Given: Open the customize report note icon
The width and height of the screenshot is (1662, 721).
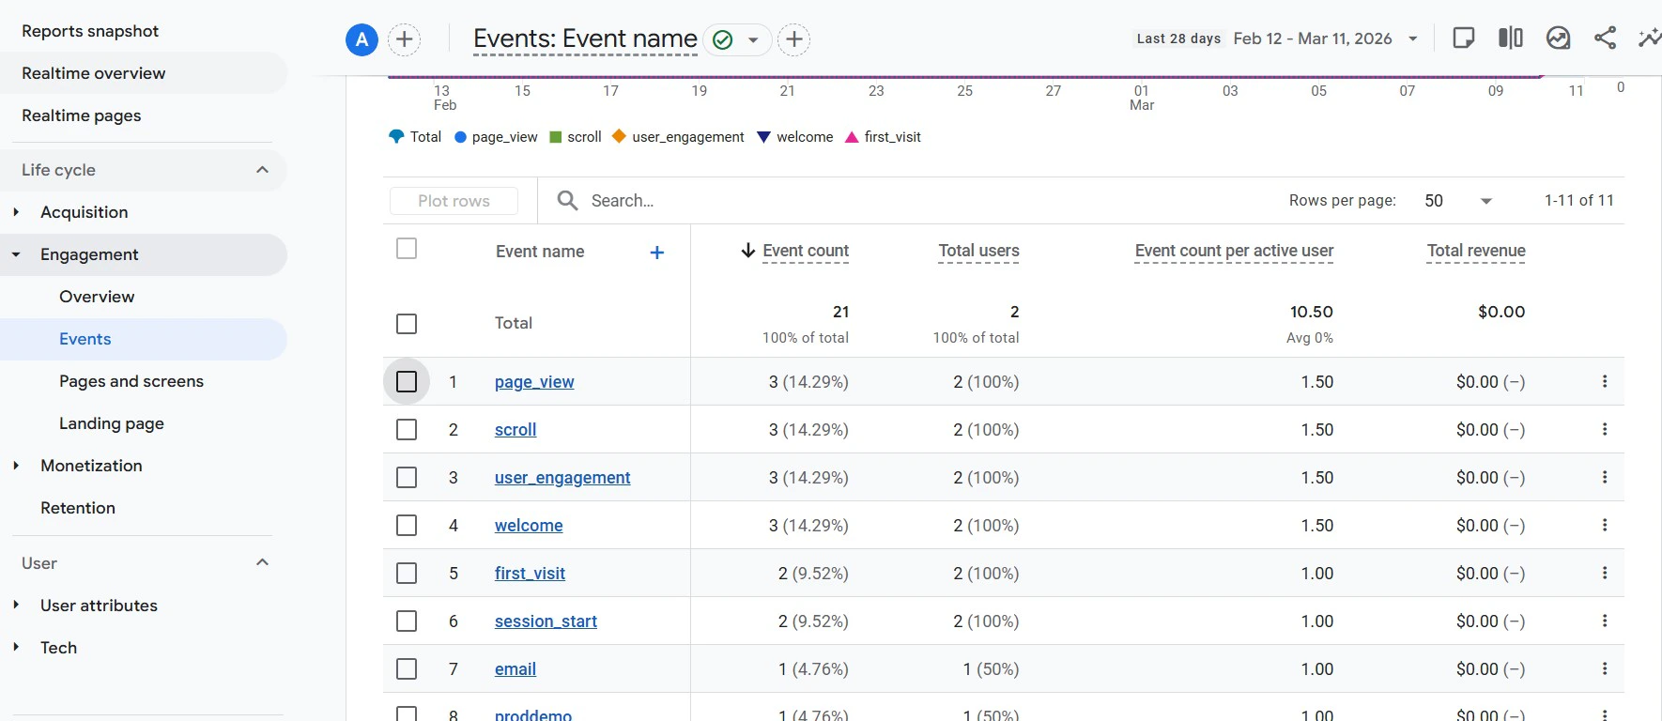Looking at the screenshot, I should coord(1463,38).
